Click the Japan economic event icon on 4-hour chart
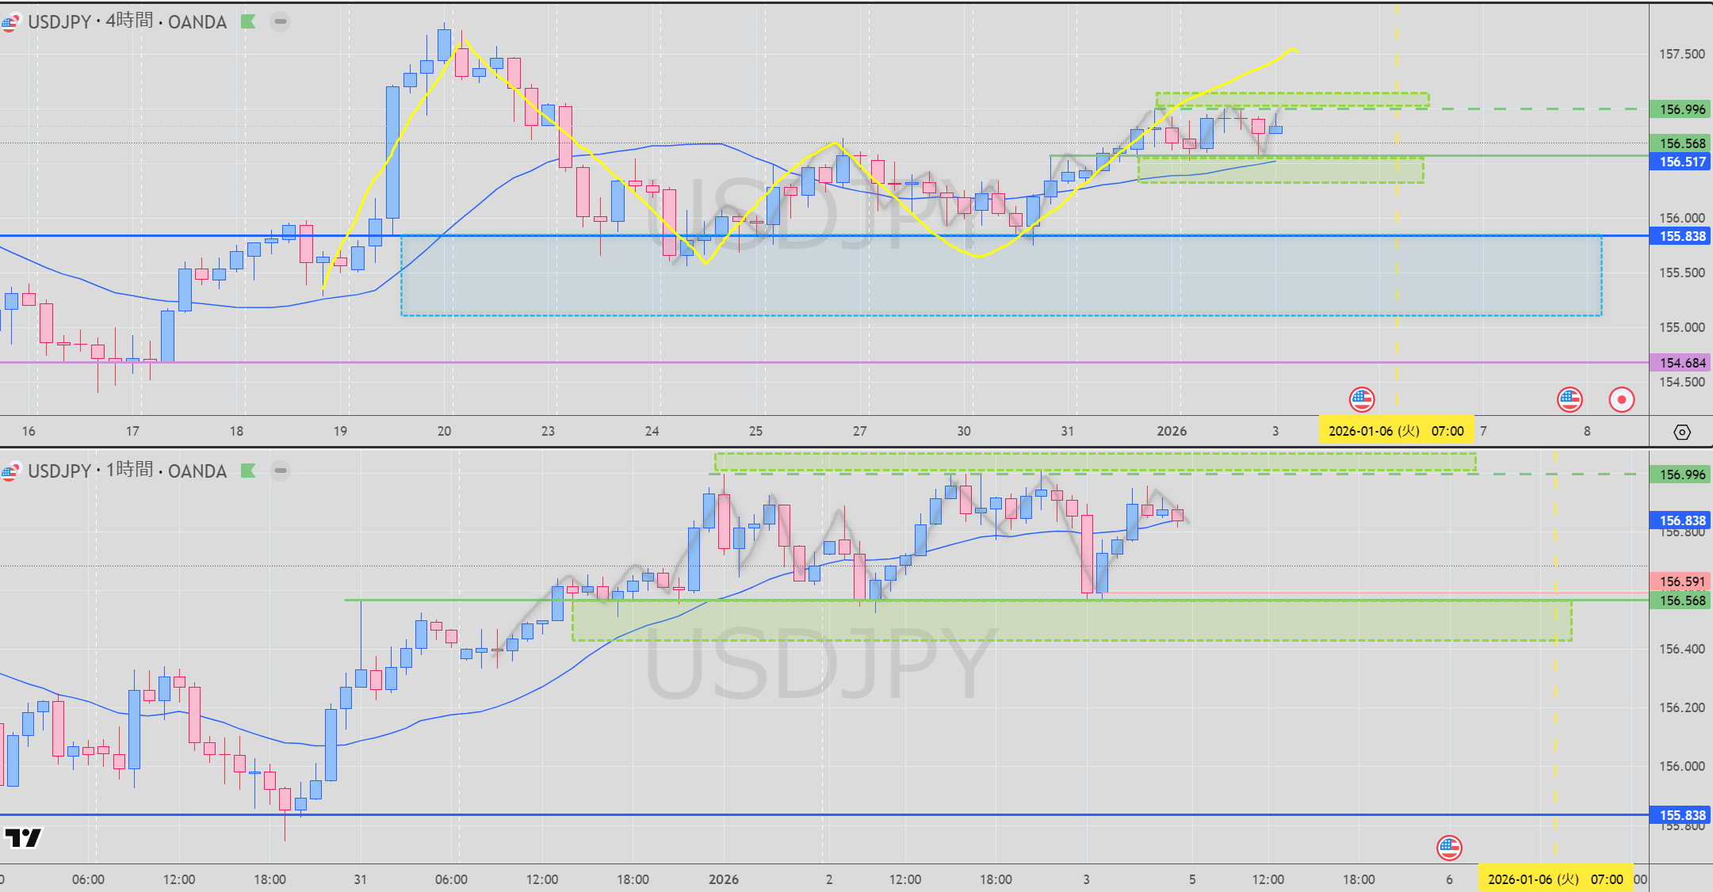Screen dimensions: 1713x892 coord(1621,400)
